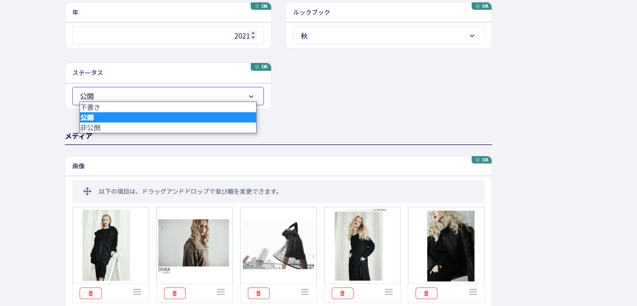
Task: Delete the fifth image with leather jacket
Action: pyautogui.click(x=426, y=293)
